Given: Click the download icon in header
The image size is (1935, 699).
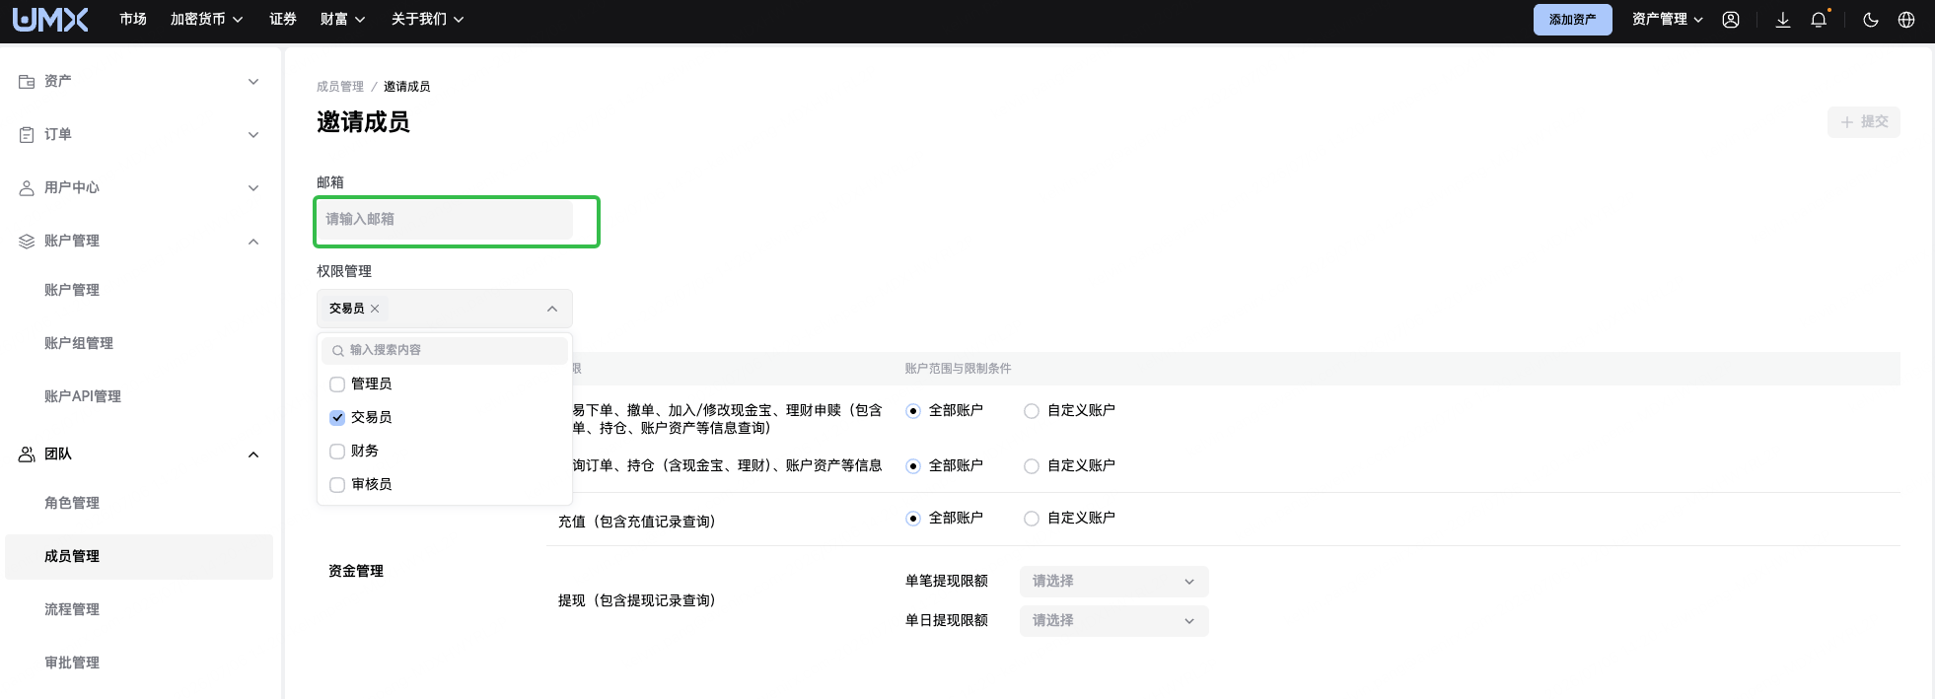Looking at the screenshot, I should (1783, 20).
